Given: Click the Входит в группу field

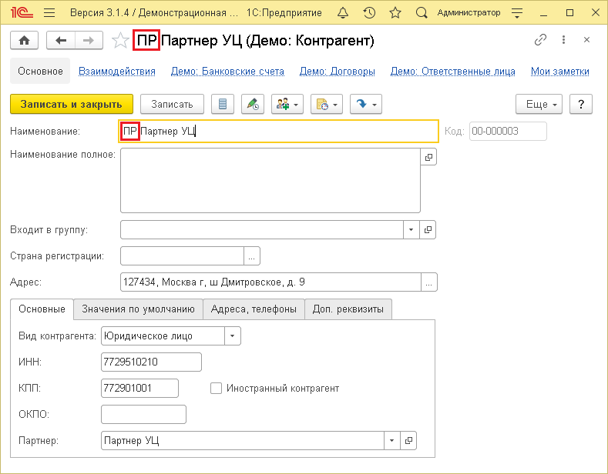Looking at the screenshot, I should [x=262, y=229].
